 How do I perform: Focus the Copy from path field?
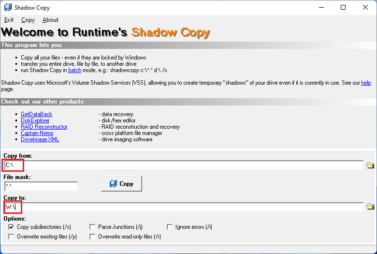[x=184, y=165]
